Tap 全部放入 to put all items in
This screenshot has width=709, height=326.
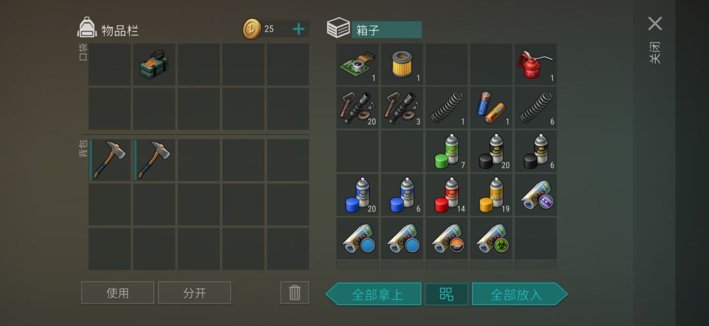coord(519,295)
